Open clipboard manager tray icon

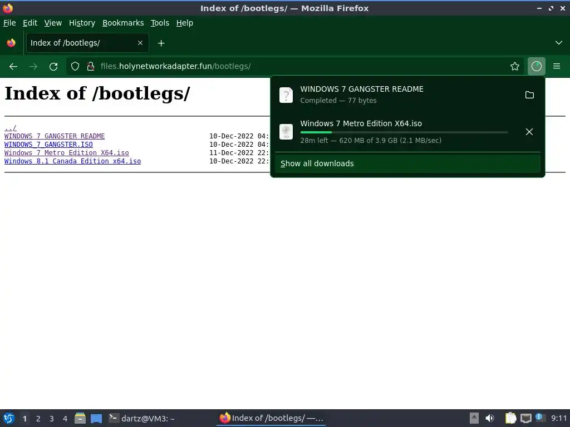coord(511,418)
